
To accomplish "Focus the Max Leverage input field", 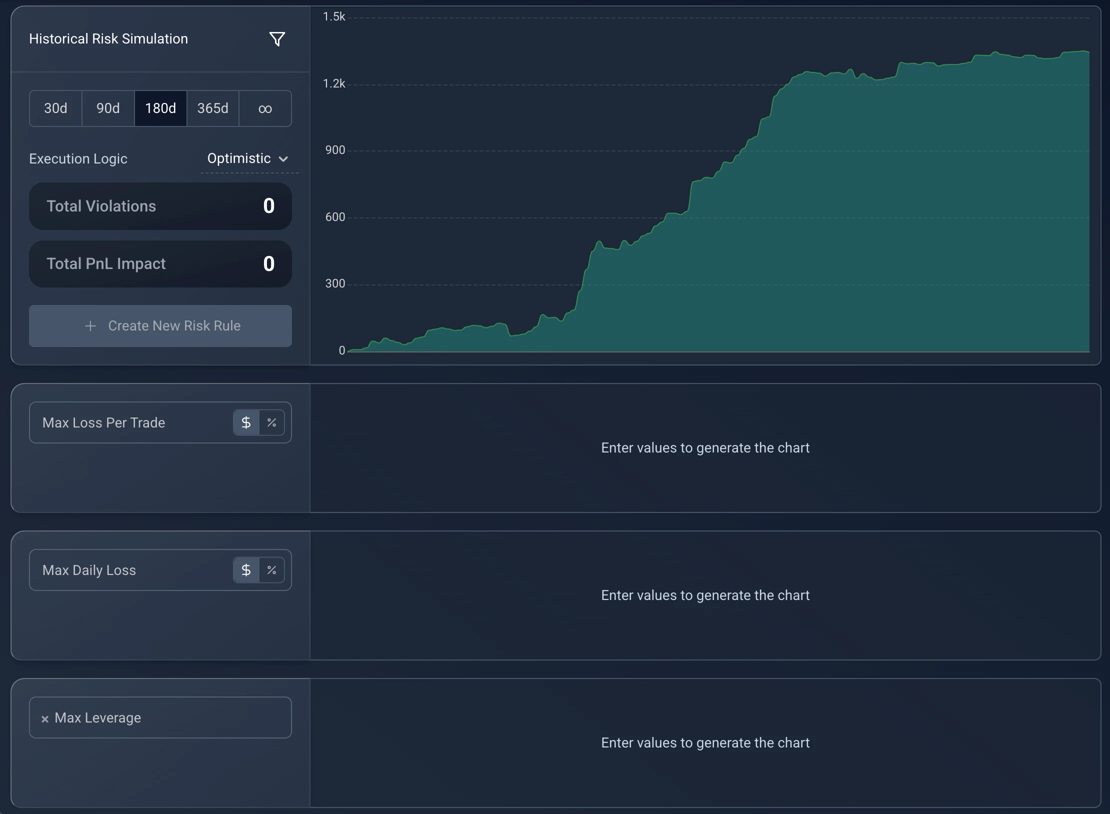I will 160,717.
